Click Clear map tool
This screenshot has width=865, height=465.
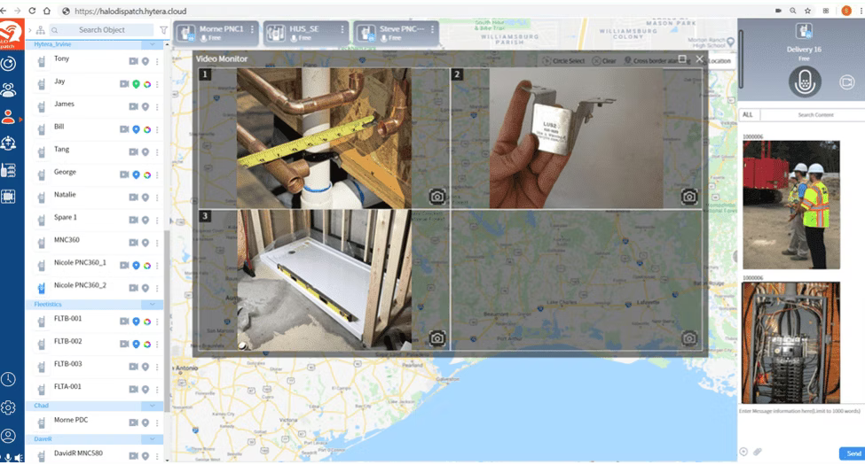[605, 61]
